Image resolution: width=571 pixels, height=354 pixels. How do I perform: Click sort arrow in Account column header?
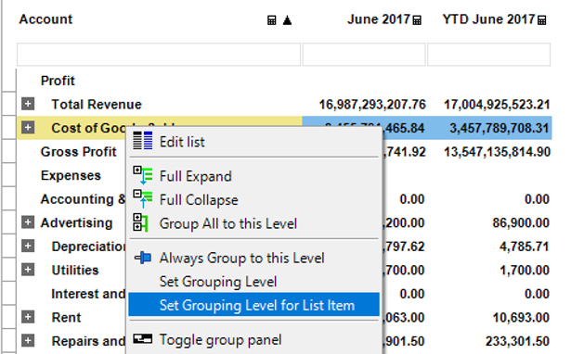(x=287, y=20)
